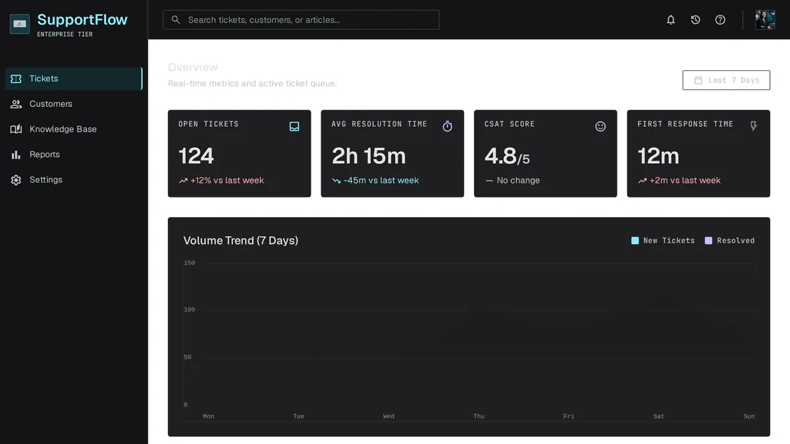Click the 124 open tickets value

196,156
